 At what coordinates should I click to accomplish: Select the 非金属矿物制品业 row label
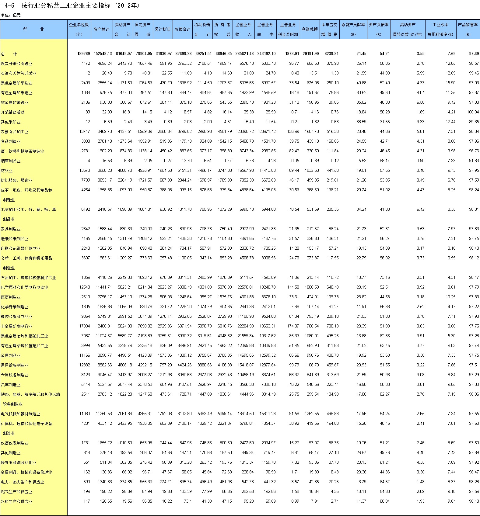coord(16,326)
